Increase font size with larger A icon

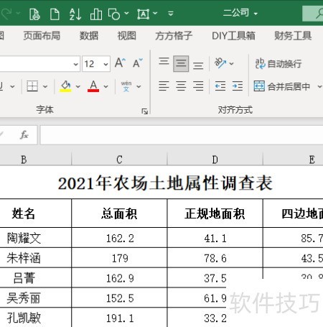[x=120, y=63]
